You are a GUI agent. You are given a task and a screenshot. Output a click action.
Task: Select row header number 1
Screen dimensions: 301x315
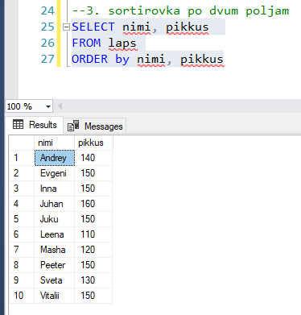pos(22,158)
